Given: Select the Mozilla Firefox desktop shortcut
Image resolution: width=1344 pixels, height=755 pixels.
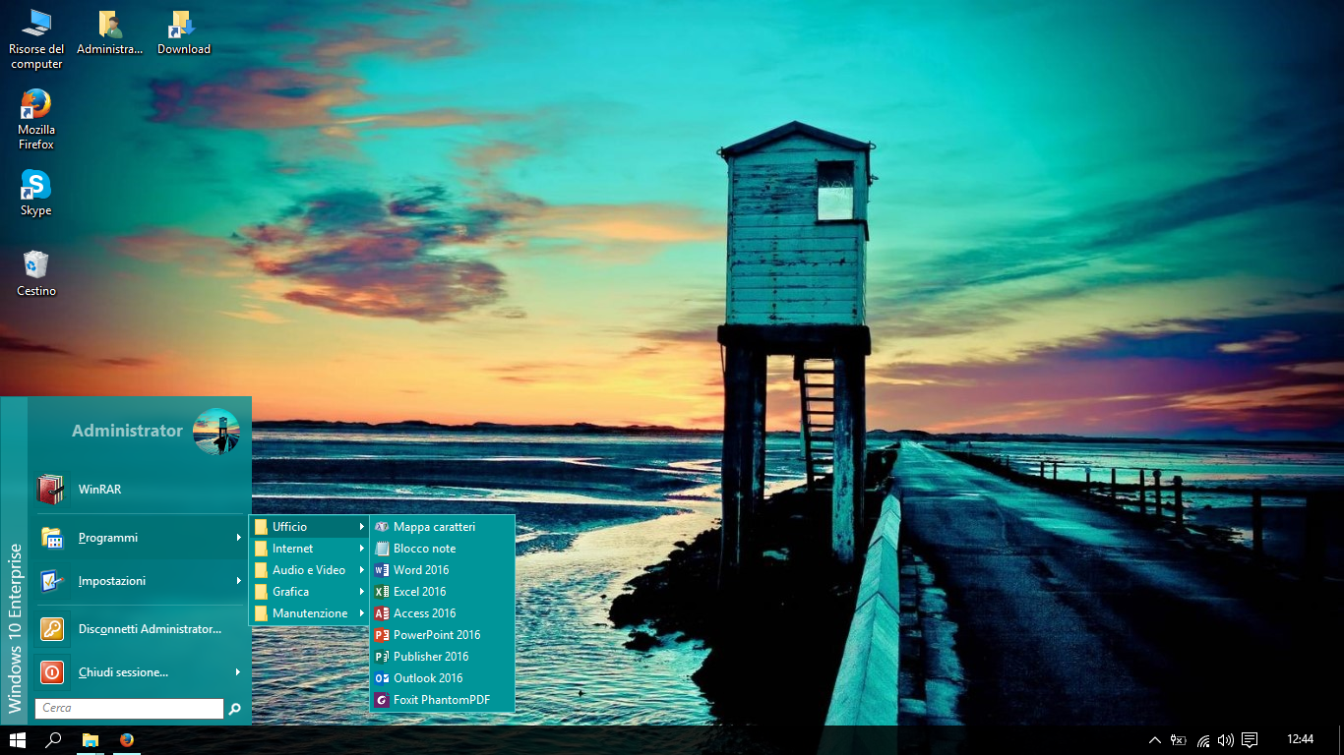Looking at the screenshot, I should [36, 120].
